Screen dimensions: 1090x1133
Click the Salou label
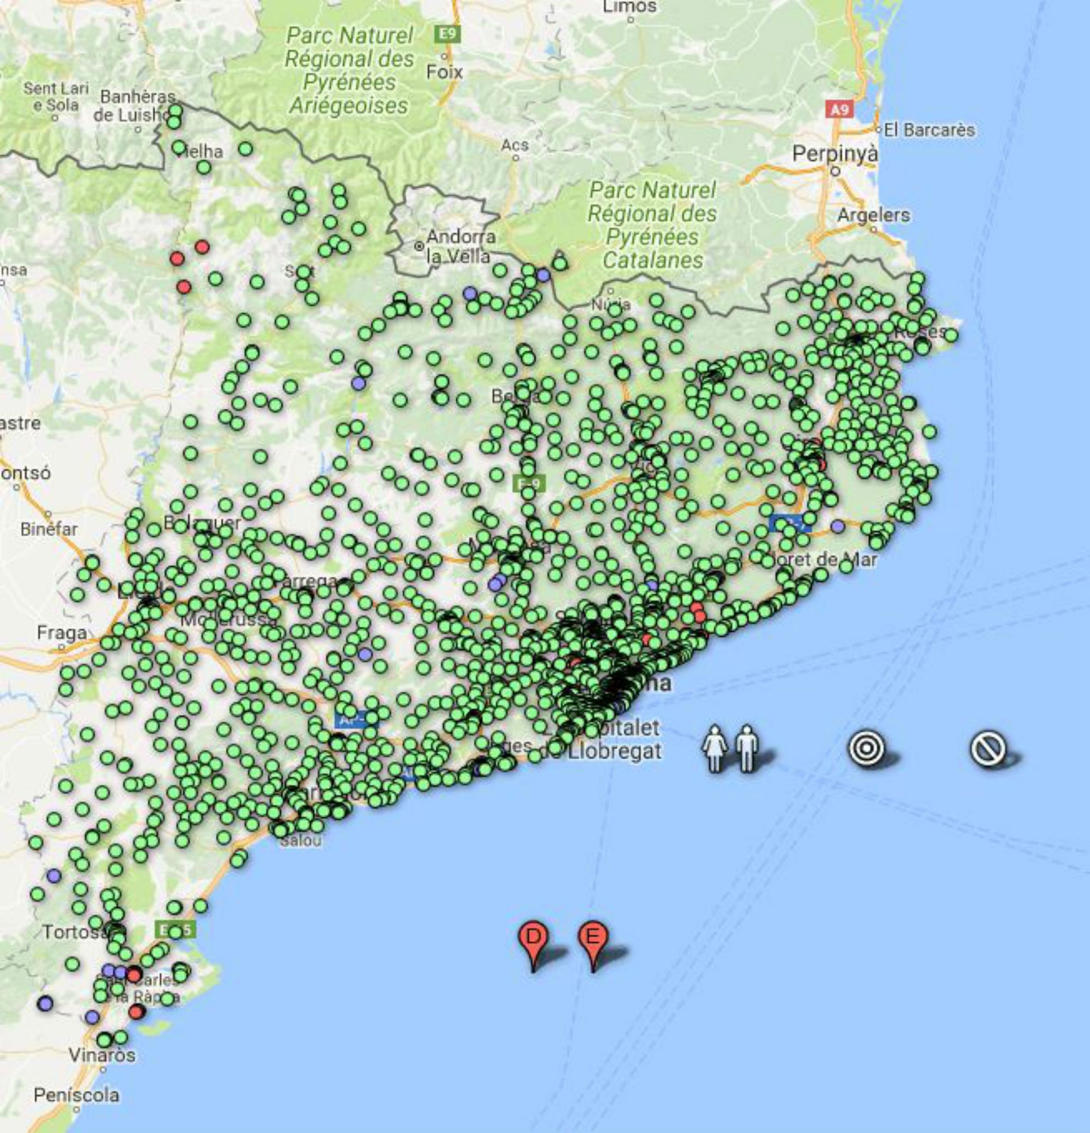coord(300,840)
